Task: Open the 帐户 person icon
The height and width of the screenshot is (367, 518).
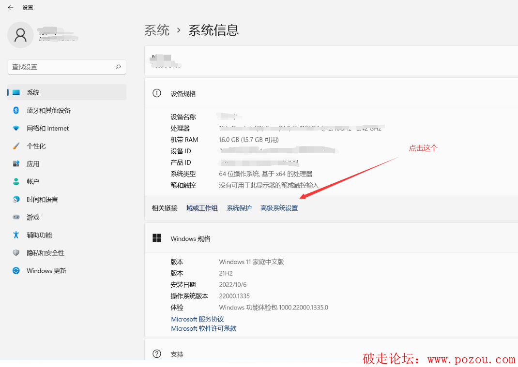Action: coord(16,181)
